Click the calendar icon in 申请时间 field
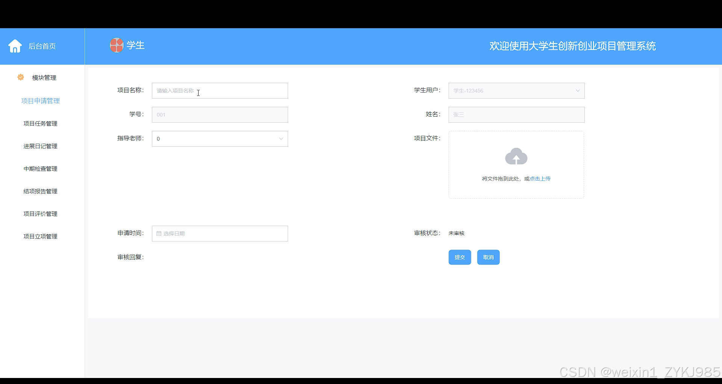722x384 pixels. click(159, 234)
